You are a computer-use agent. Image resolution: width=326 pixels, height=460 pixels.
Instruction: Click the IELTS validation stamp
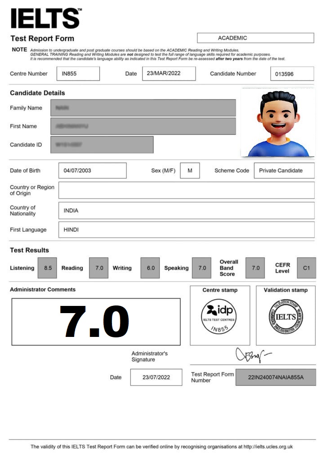pos(286,317)
